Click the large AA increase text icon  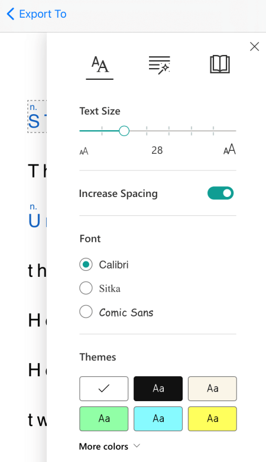tap(229, 150)
